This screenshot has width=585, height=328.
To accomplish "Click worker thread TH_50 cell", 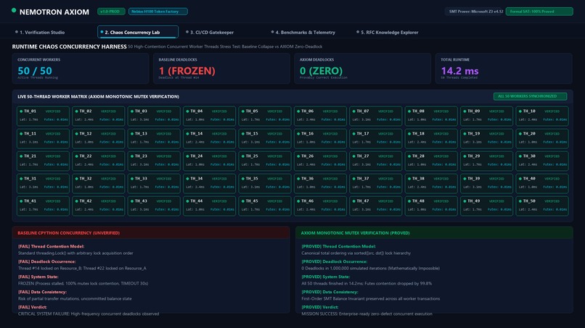I will coord(542,206).
